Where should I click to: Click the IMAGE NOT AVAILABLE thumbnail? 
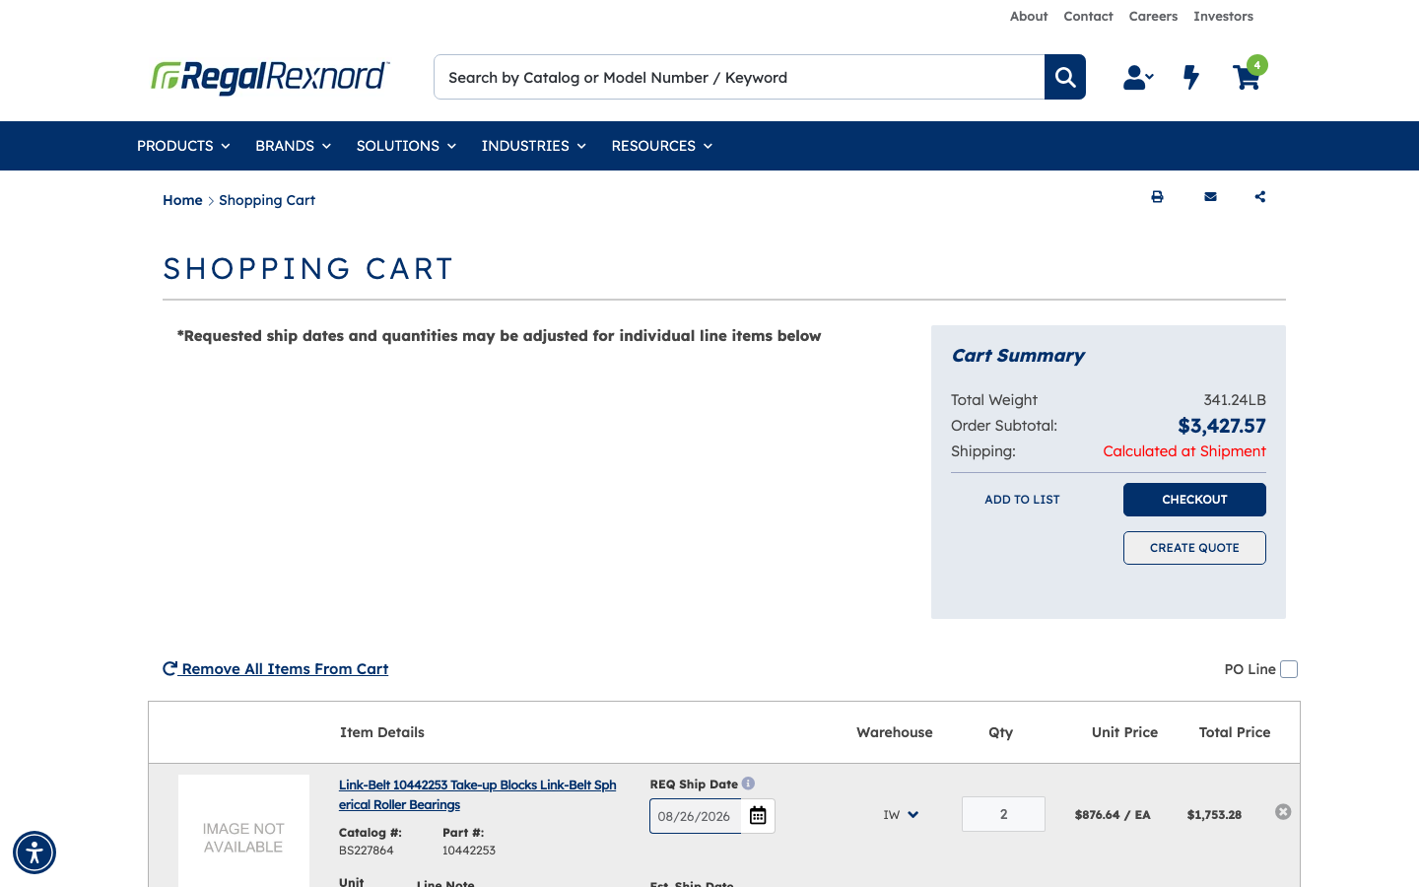click(x=243, y=831)
